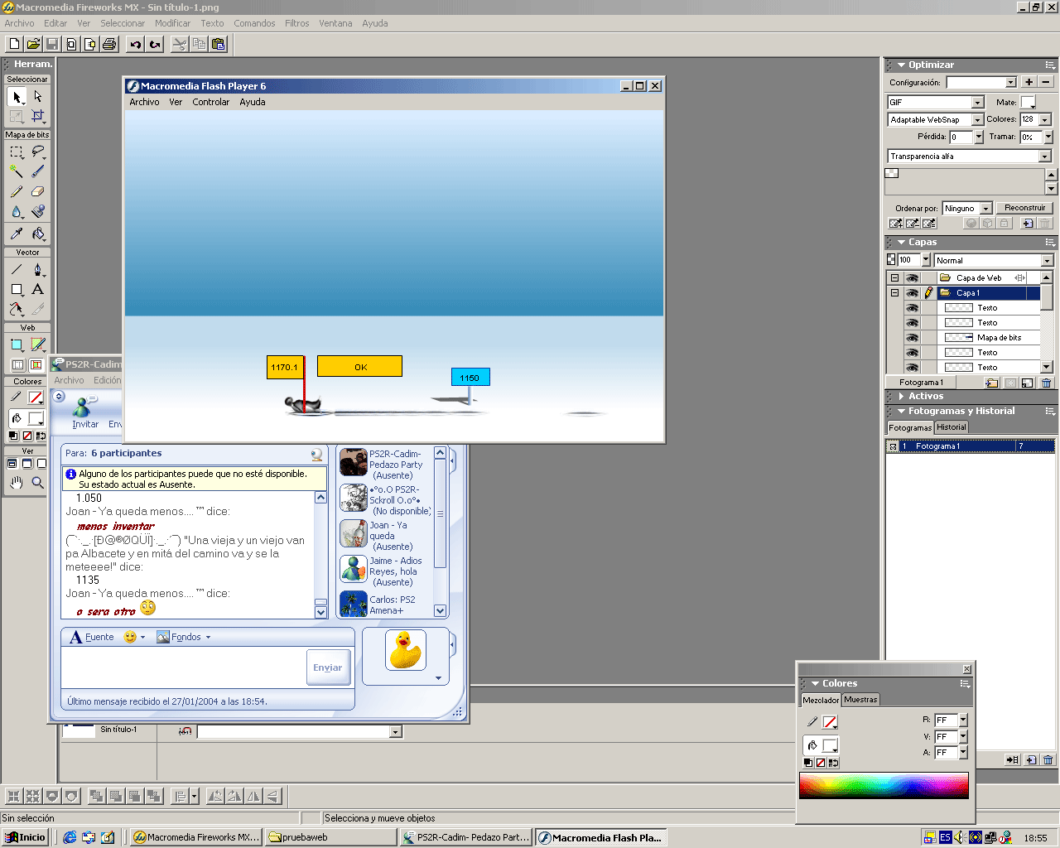Activate the Magic Wand tool
The width and height of the screenshot is (1060, 848).
click(17, 171)
